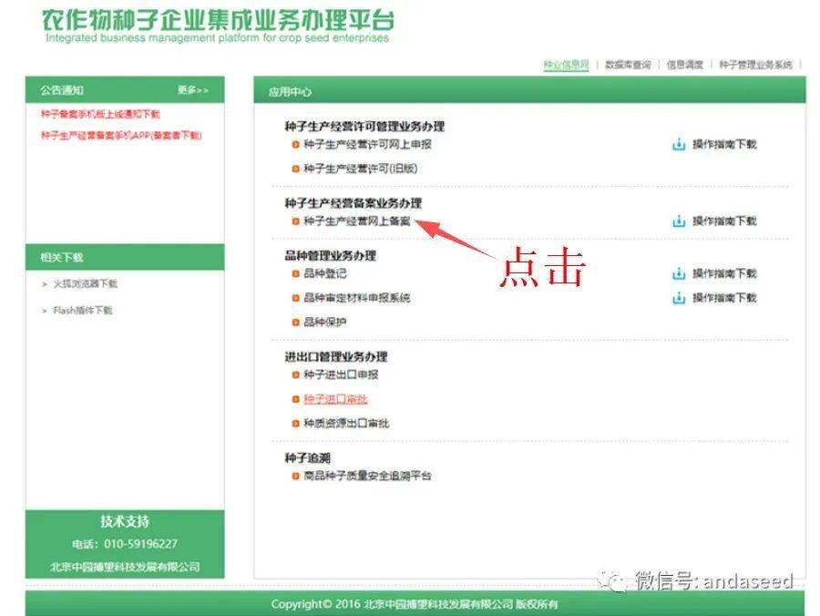Open 数据库查询 in top navigation
Image resolution: width=820 pixels, height=616 pixels.
628,66
